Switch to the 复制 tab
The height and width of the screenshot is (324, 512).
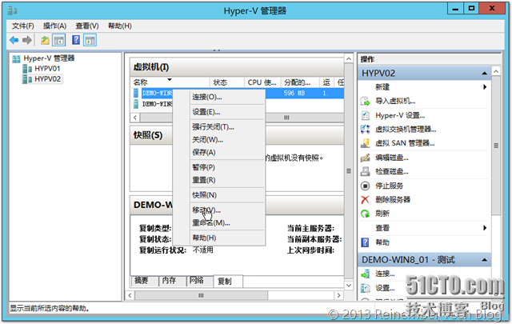point(227,281)
